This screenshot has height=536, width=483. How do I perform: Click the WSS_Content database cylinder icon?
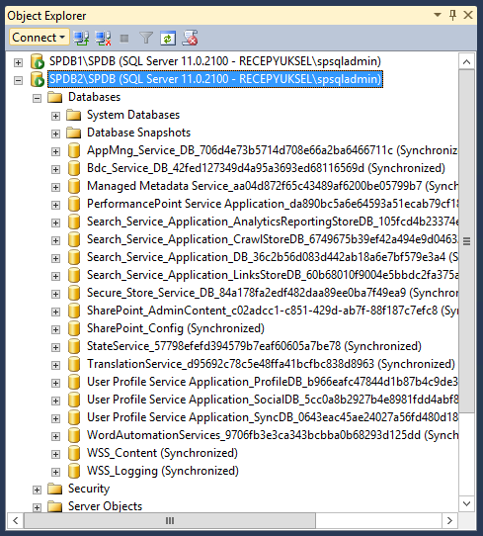[x=74, y=453]
